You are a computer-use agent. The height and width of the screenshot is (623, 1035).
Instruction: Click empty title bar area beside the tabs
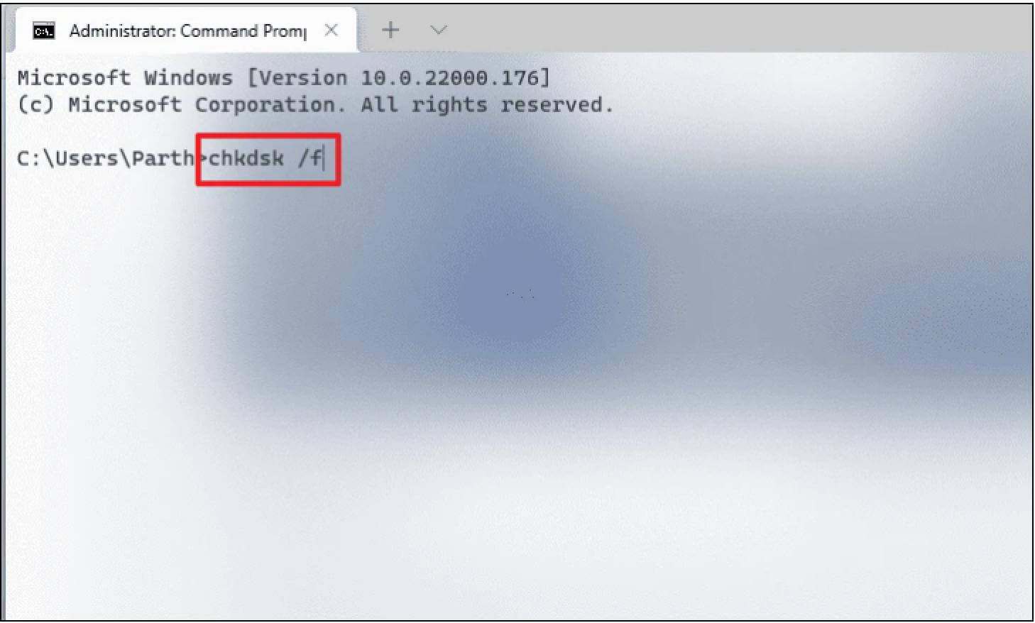[738, 30]
